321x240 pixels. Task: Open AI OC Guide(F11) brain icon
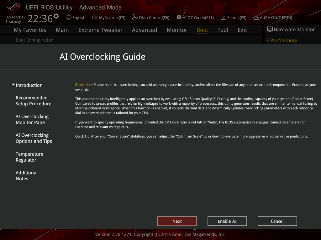click(x=179, y=17)
